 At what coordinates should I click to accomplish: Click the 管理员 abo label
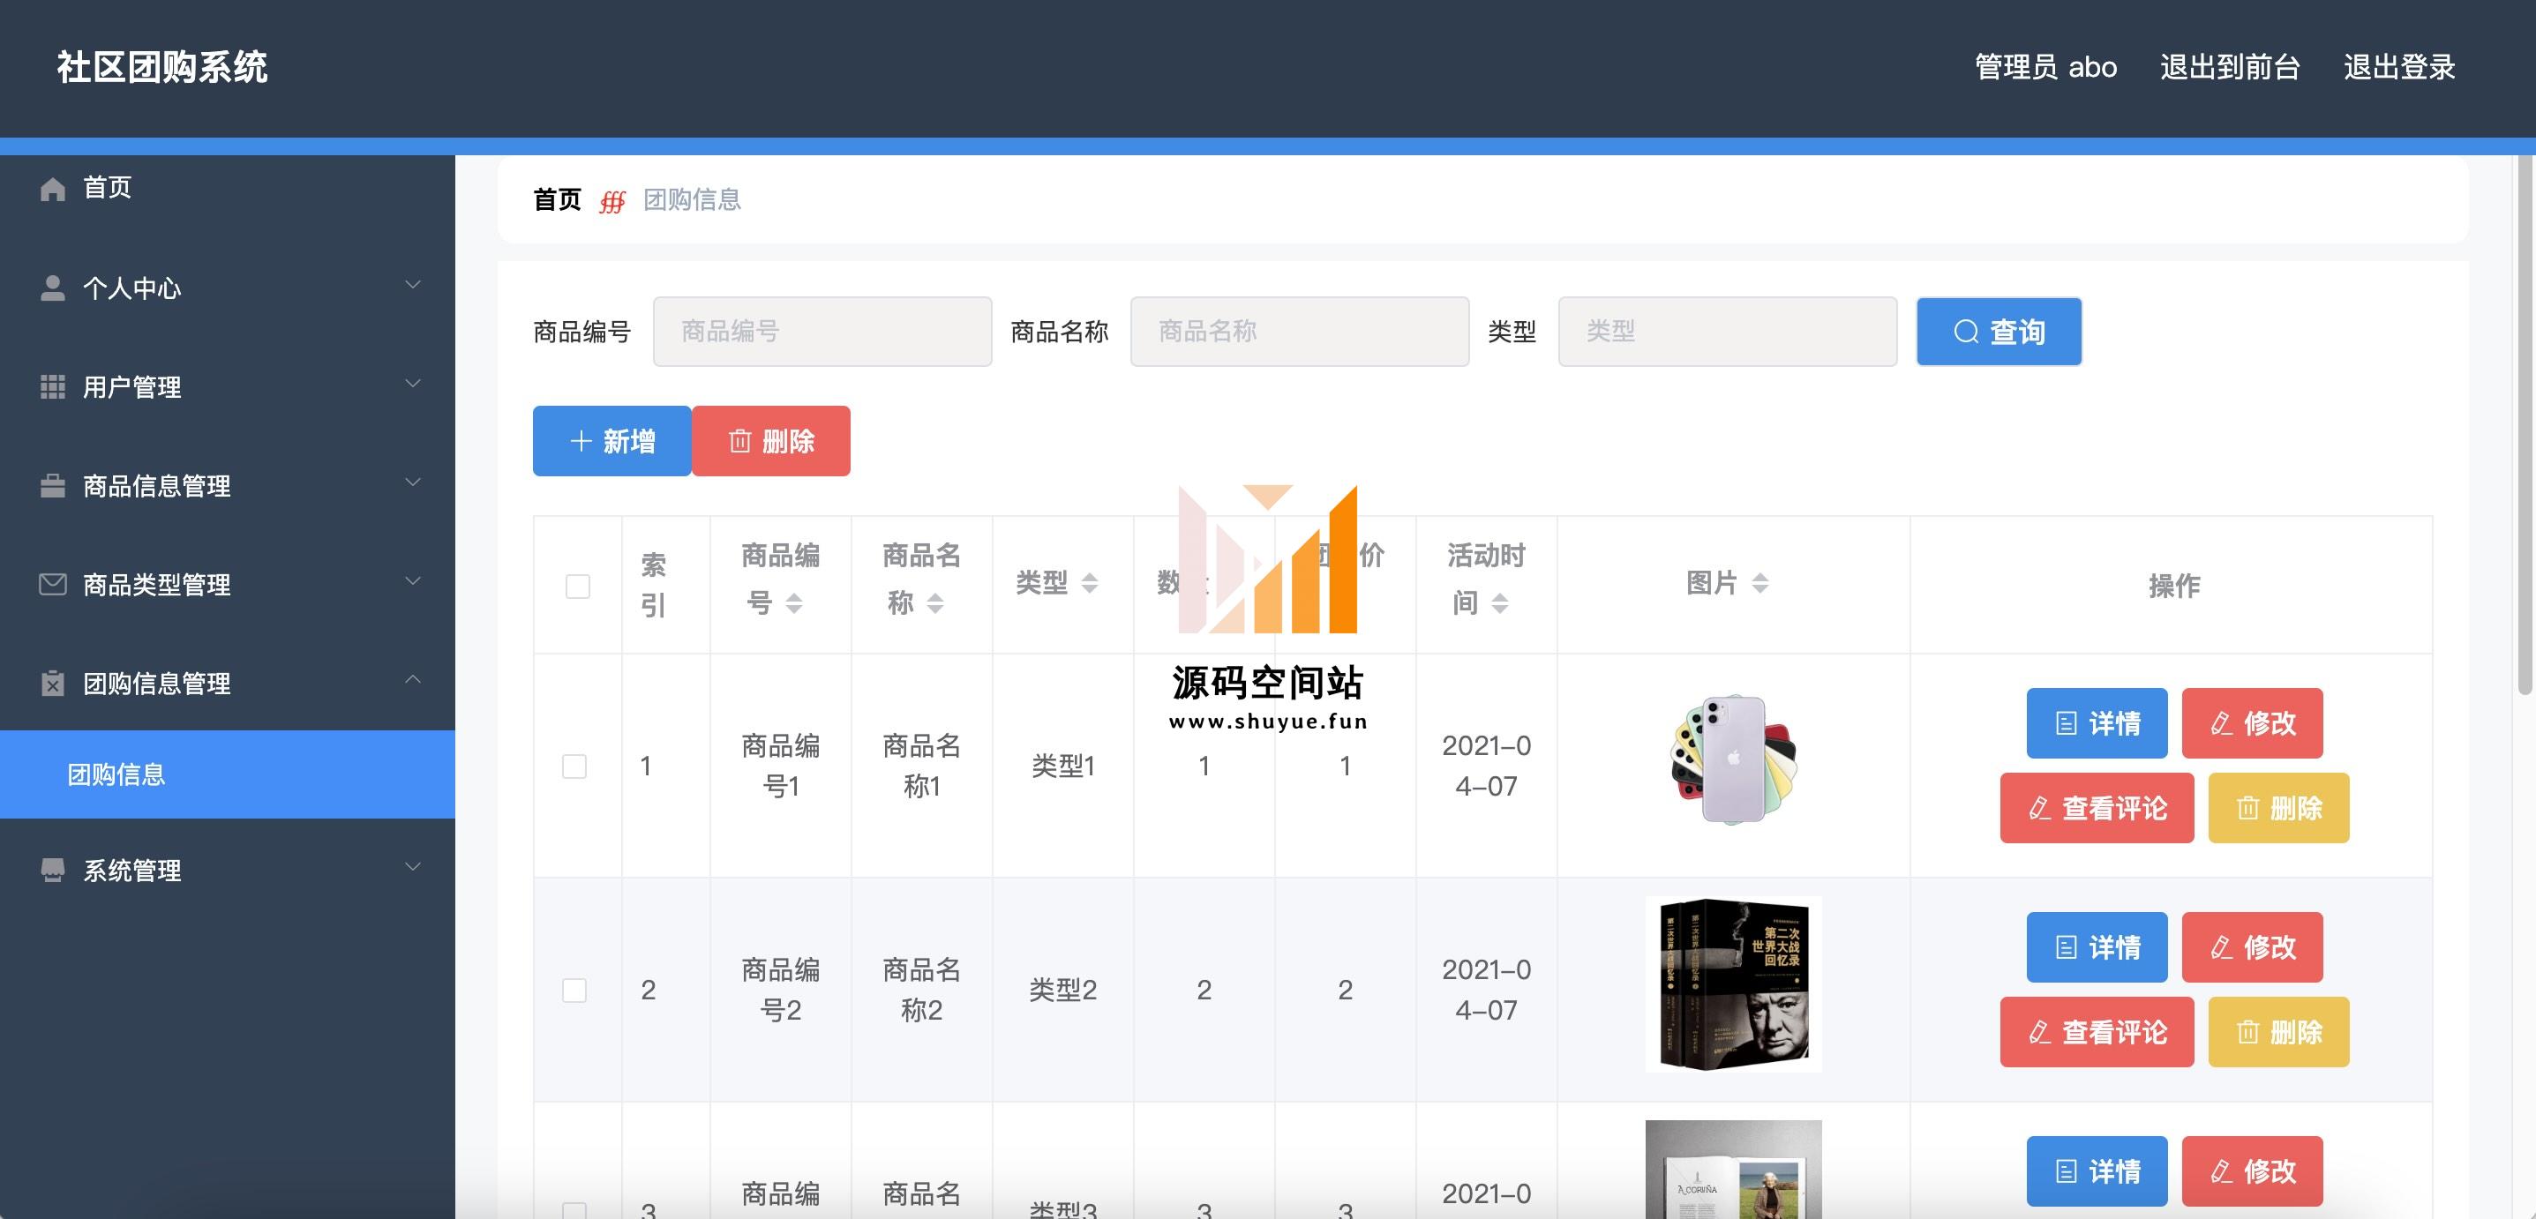[2045, 67]
